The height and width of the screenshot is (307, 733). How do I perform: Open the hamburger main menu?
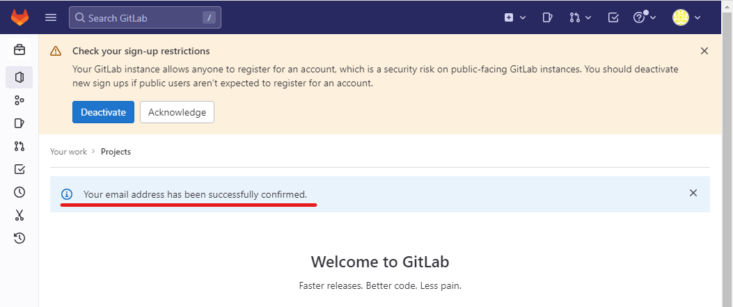51,18
